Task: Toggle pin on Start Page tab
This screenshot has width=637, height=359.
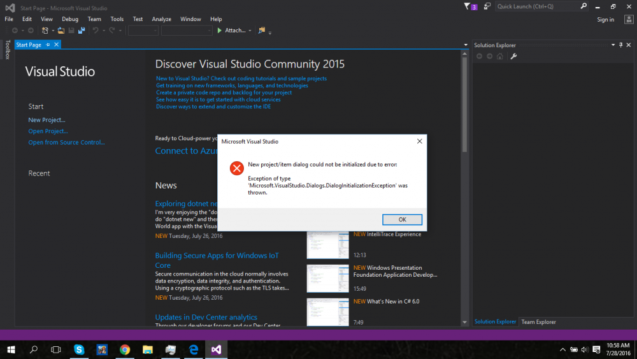Action: [x=48, y=45]
